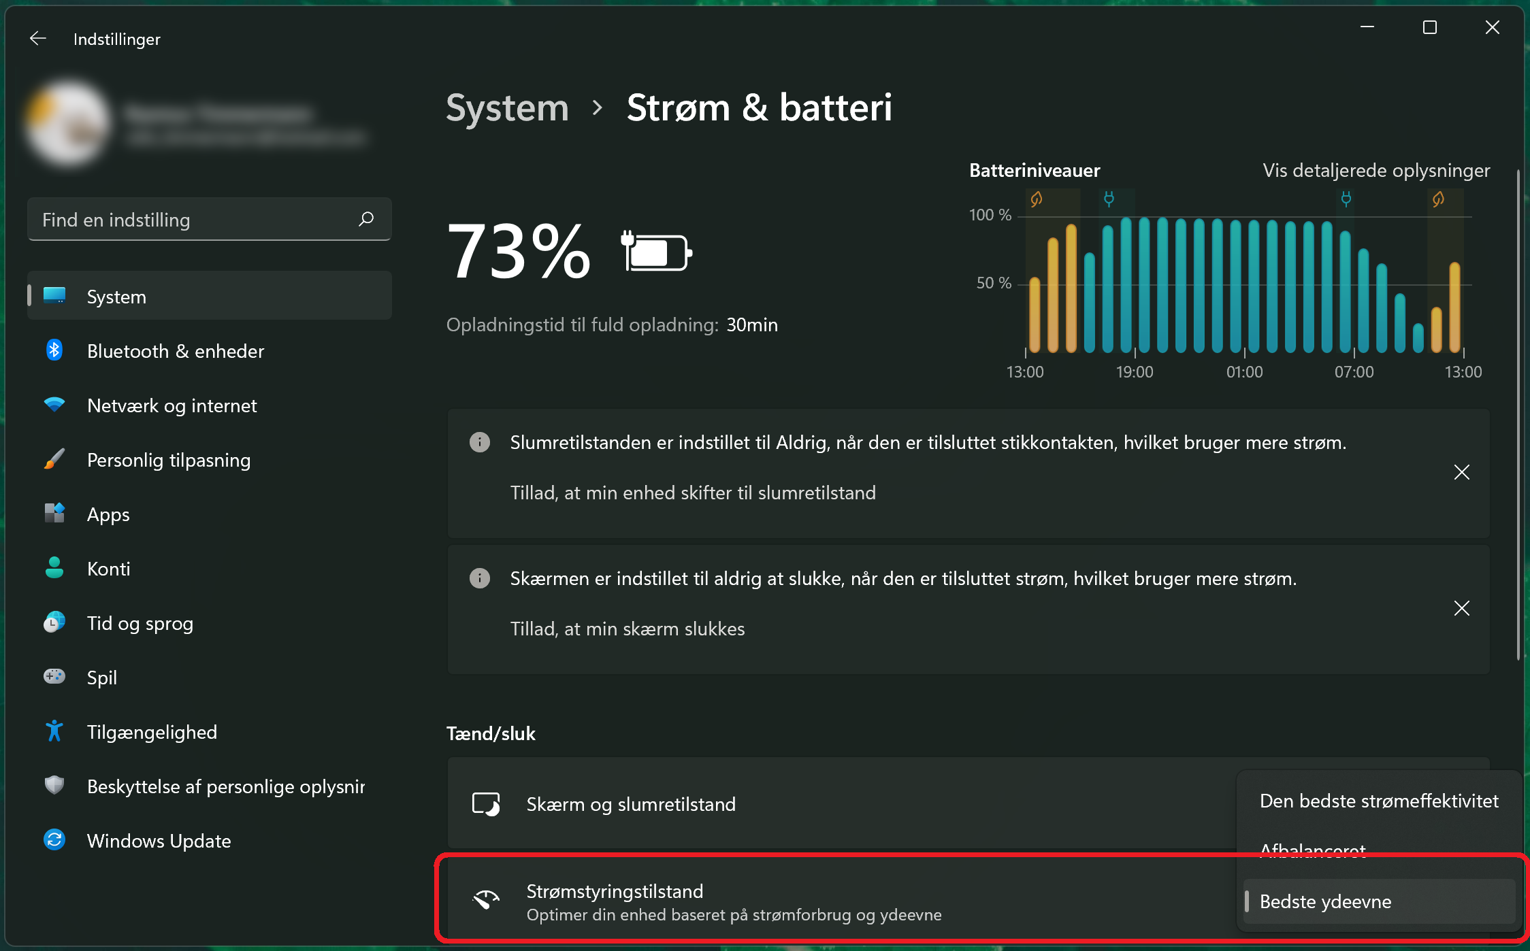
Task: Click the Tid og sprog globe icon
Action: click(x=54, y=622)
